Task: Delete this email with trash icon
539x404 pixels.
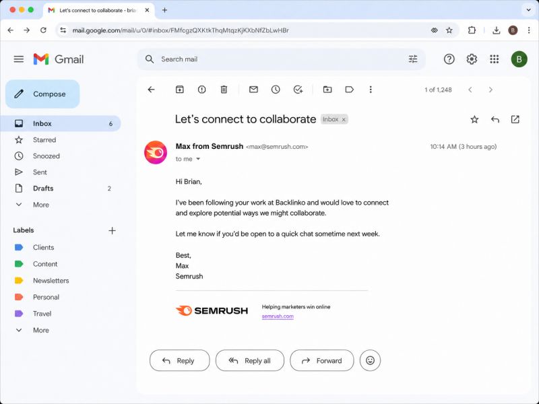Action: (x=224, y=90)
